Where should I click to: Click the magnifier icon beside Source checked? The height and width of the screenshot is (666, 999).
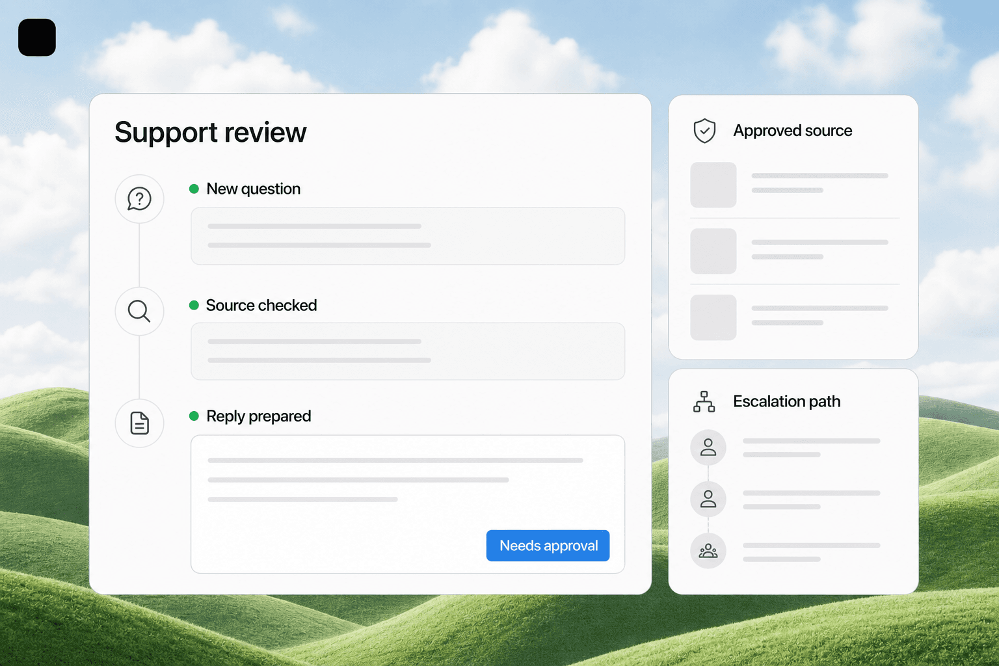[x=139, y=312]
